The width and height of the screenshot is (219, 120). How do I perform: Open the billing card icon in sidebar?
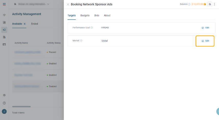[4, 44]
